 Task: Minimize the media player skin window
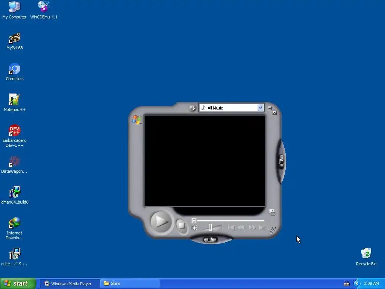click(x=270, y=108)
